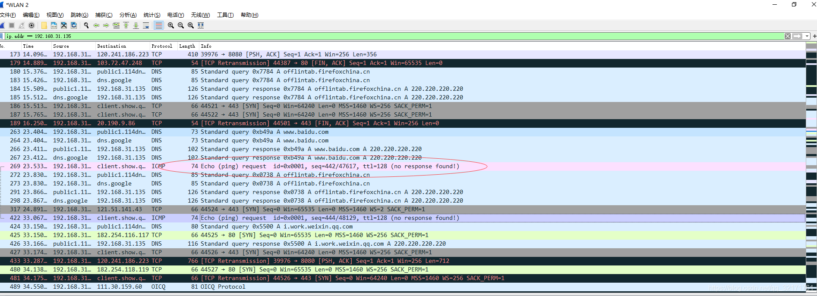Viewport: 817px width, 296px height.
Task: Jump to the last packet
Action: pos(136,25)
